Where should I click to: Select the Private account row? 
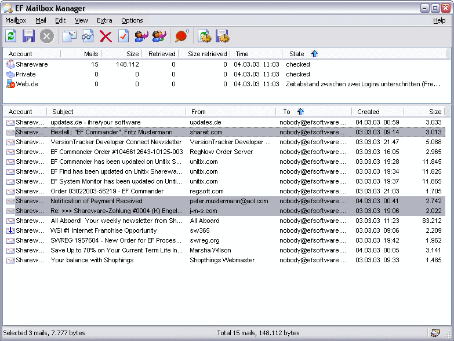[x=226, y=74]
